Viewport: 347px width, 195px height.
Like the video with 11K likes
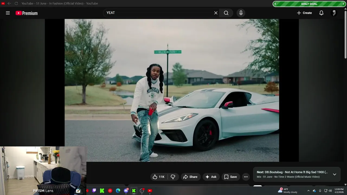click(x=159, y=177)
